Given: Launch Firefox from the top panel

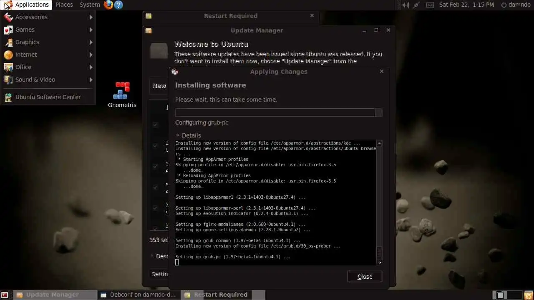Looking at the screenshot, I should 108,5.
